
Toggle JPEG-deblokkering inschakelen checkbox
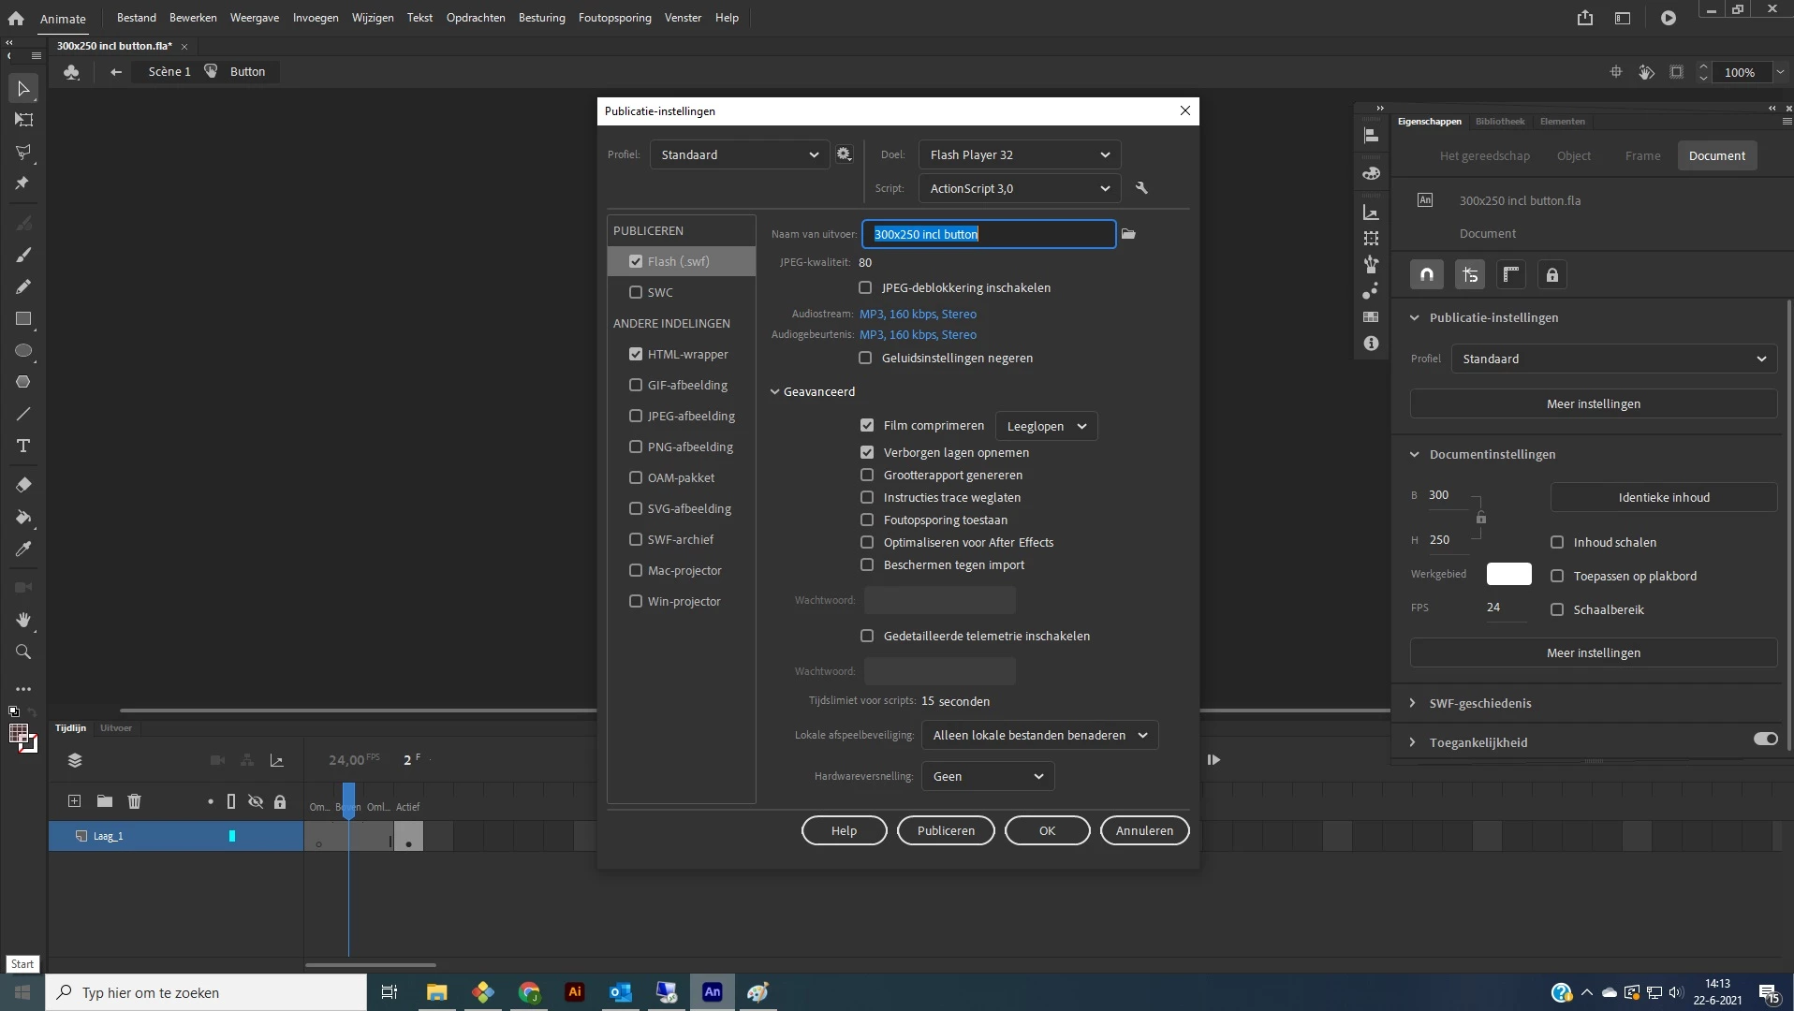tap(865, 287)
